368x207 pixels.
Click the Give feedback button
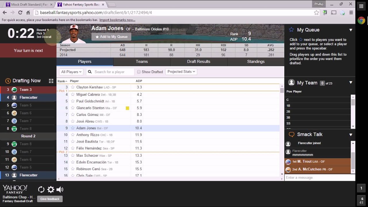pyautogui.click(x=50, y=199)
